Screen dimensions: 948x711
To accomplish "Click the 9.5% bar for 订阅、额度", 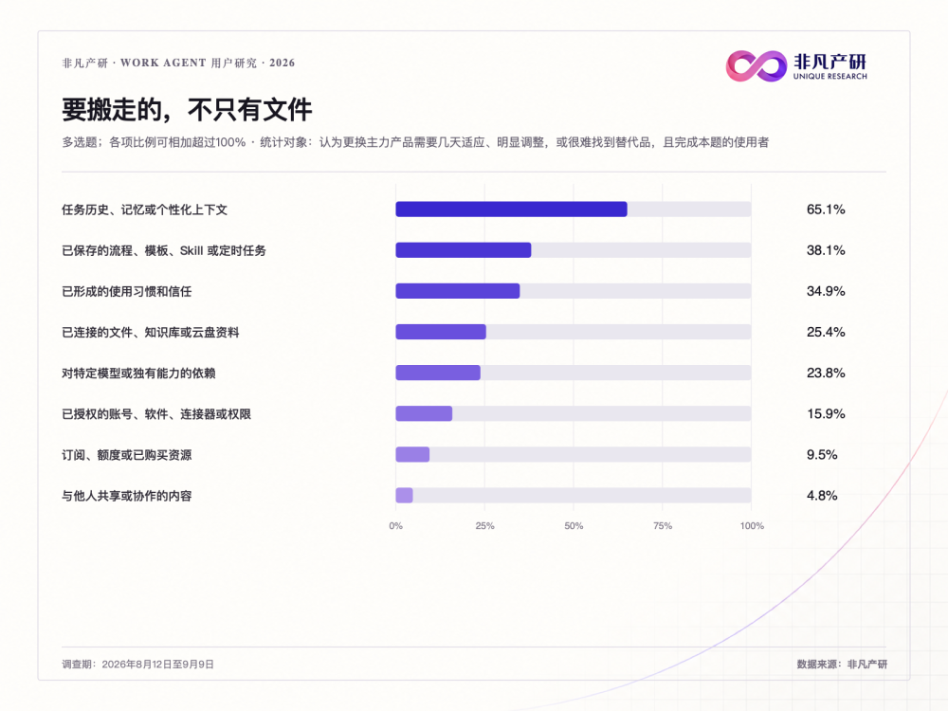I will 413,455.
